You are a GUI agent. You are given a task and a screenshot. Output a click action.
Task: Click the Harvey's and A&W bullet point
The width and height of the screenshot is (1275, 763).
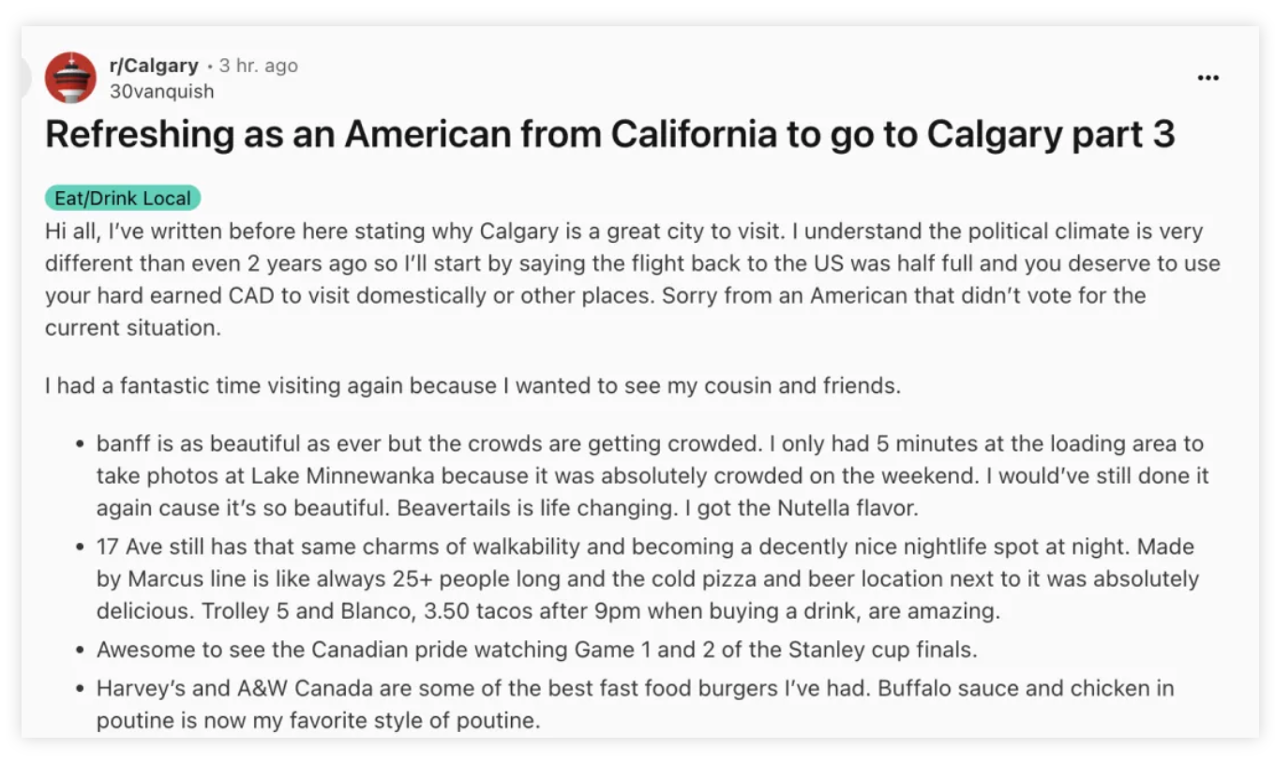tap(635, 704)
